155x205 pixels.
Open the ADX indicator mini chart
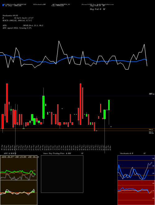[19, 168]
